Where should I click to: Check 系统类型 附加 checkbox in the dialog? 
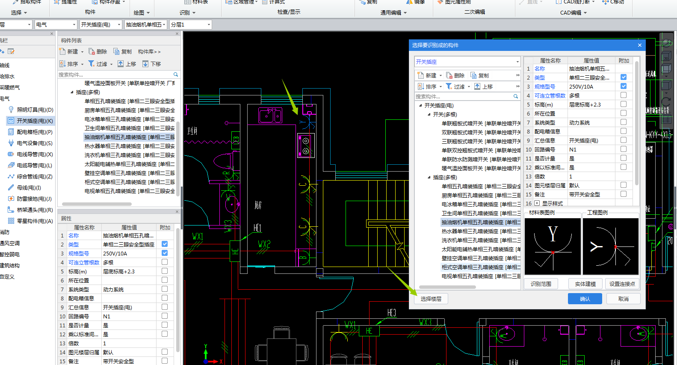[624, 122]
